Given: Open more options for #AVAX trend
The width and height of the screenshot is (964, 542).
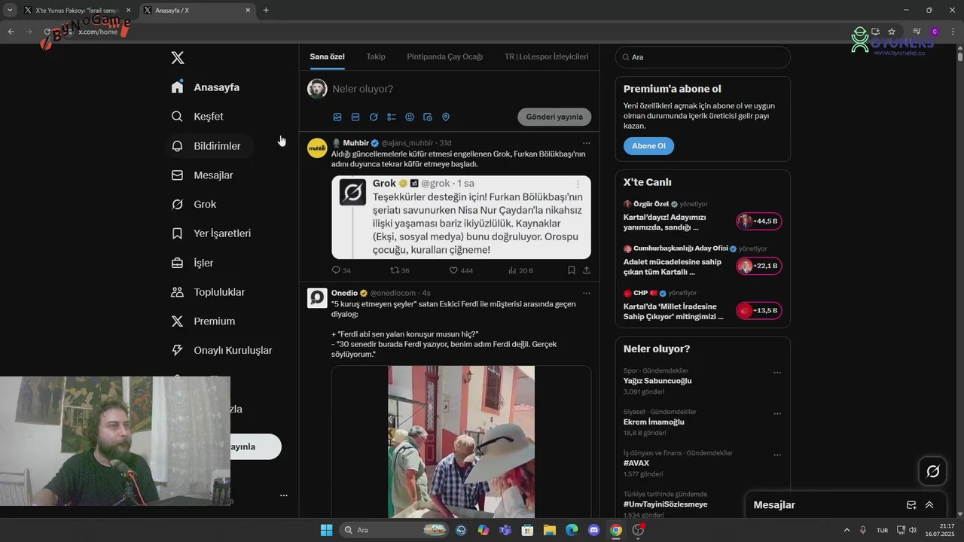Looking at the screenshot, I should click(777, 455).
